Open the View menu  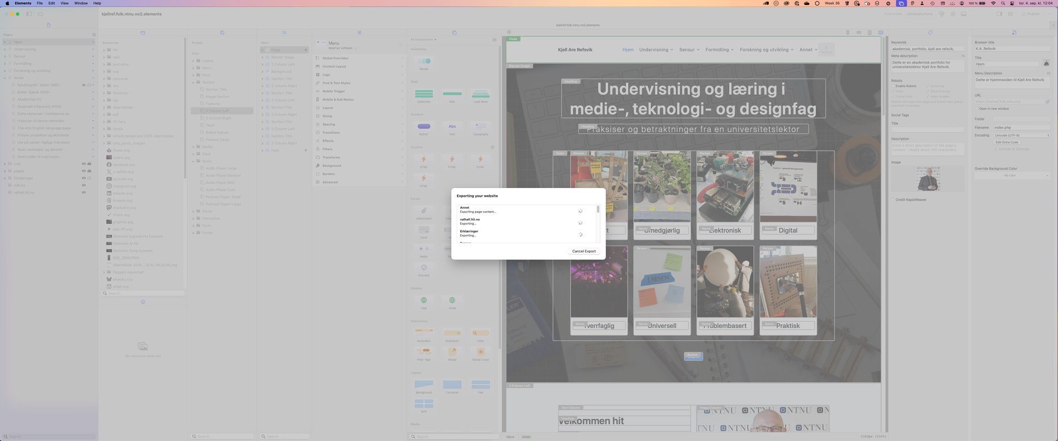64,3
